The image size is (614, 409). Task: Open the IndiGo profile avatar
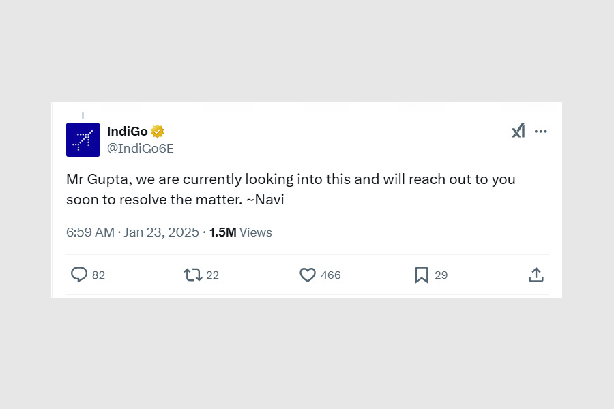click(x=83, y=140)
